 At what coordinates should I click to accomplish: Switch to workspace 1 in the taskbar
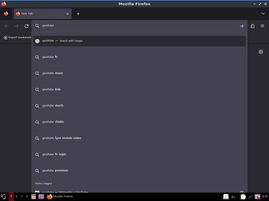(11, 196)
